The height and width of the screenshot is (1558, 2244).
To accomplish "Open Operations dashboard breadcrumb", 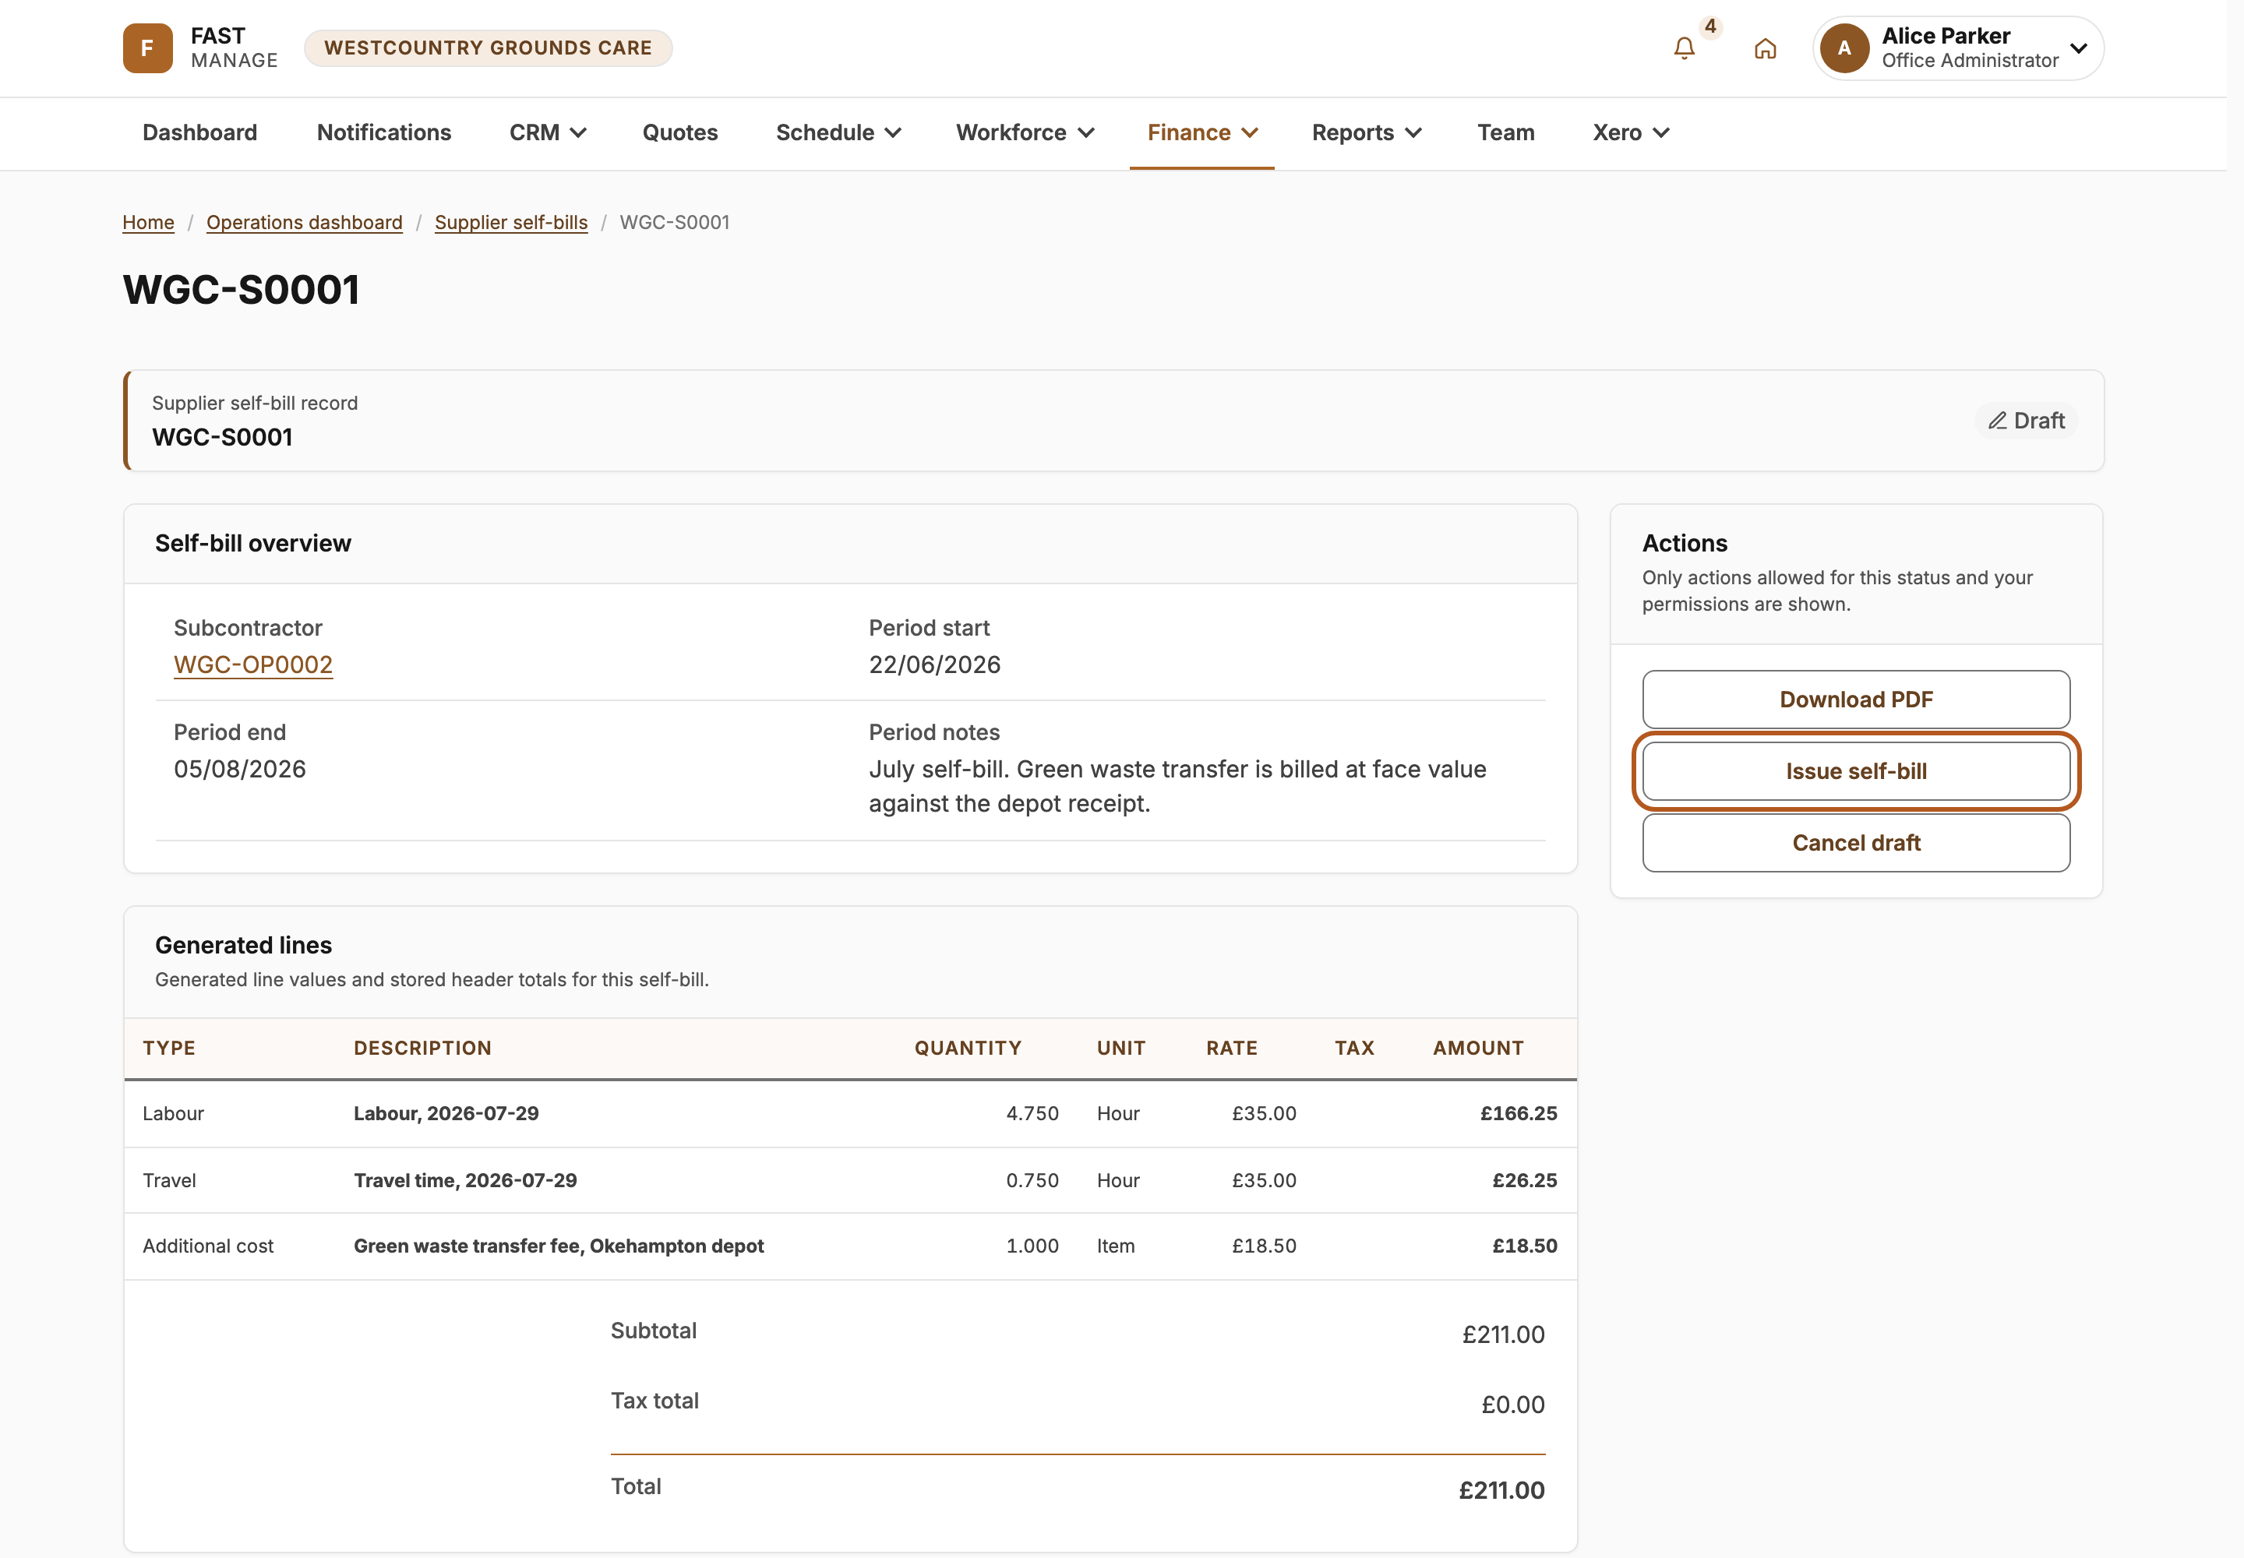I will tap(305, 223).
